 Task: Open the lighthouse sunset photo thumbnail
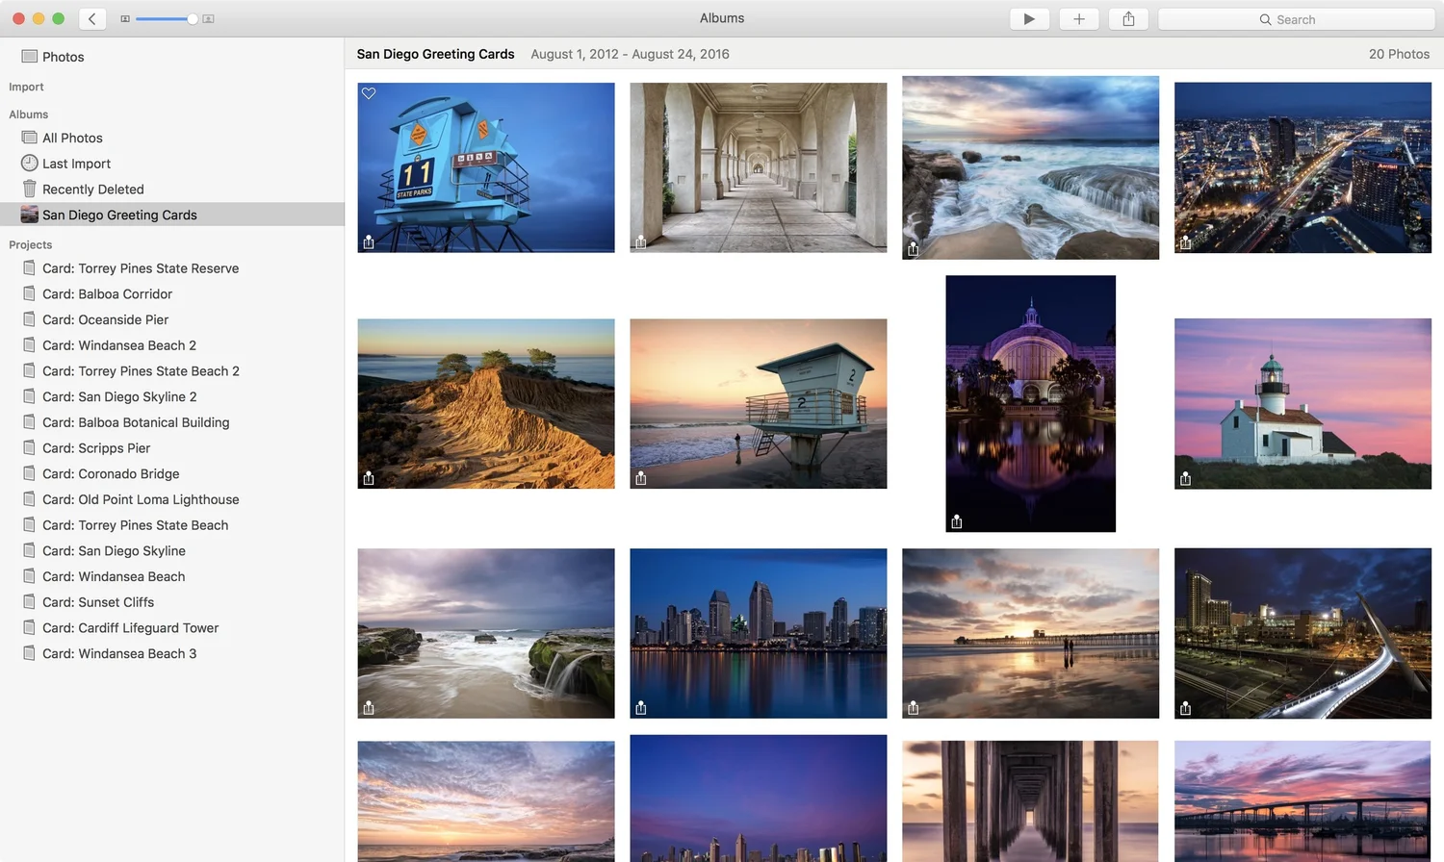point(1302,403)
